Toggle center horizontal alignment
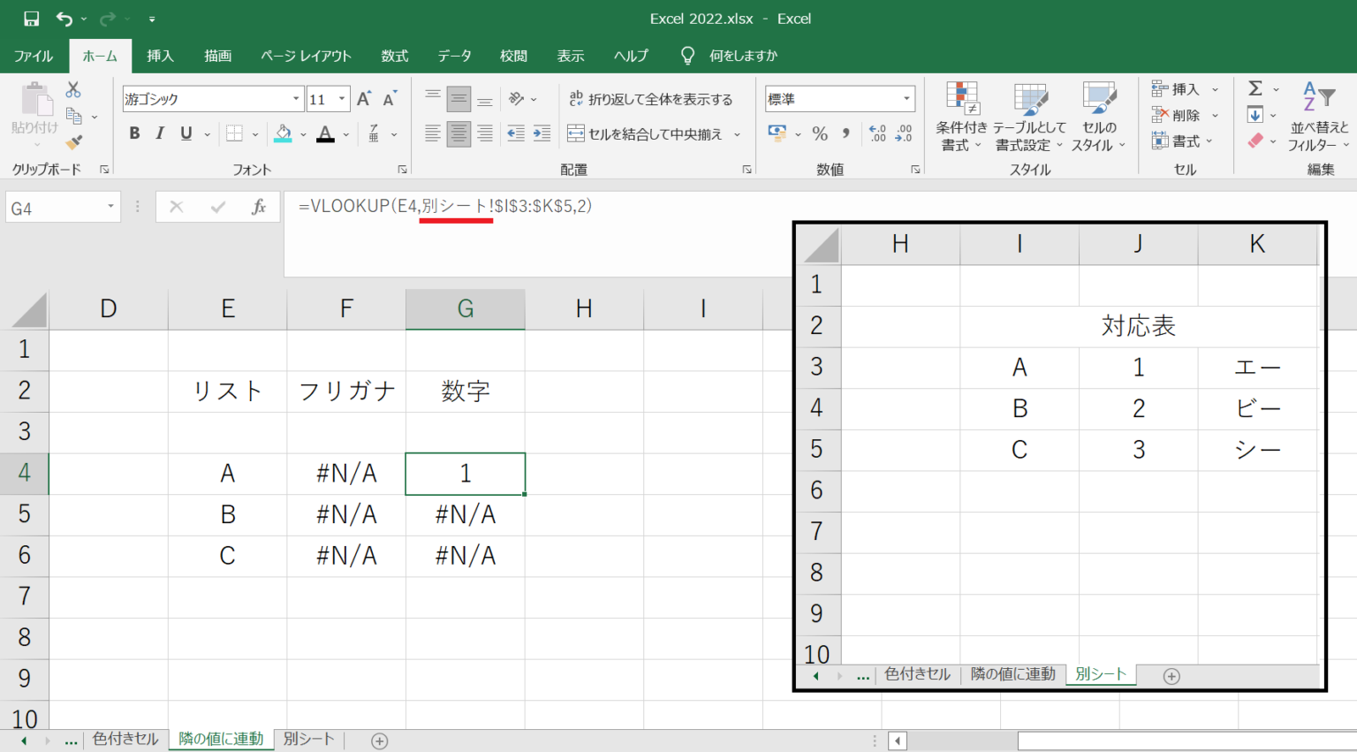Viewport: 1357px width, 752px height. (x=459, y=133)
